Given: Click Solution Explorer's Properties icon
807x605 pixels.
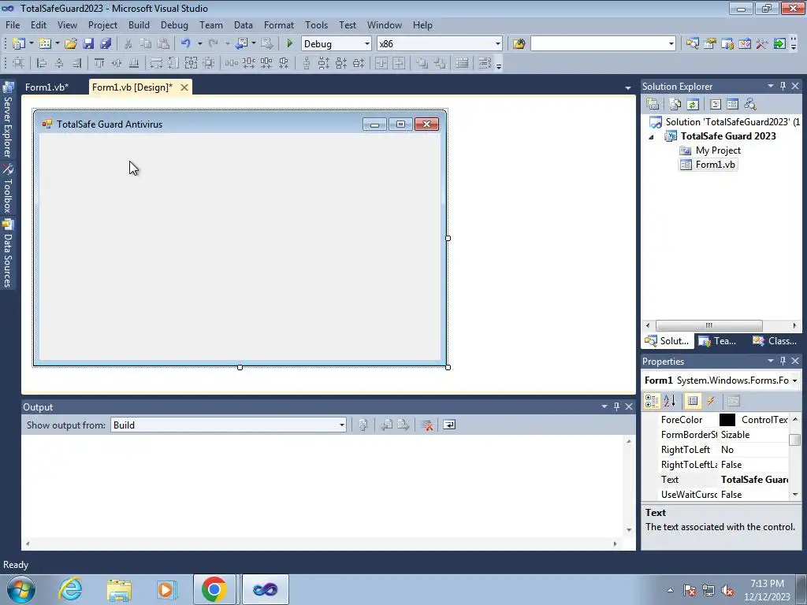Looking at the screenshot, I should pyautogui.click(x=653, y=104).
